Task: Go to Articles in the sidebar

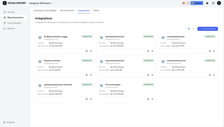Action: pyautogui.click(x=15, y=12)
